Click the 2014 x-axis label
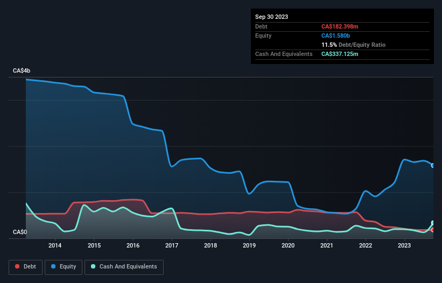This screenshot has width=442, height=283. pyautogui.click(x=55, y=245)
